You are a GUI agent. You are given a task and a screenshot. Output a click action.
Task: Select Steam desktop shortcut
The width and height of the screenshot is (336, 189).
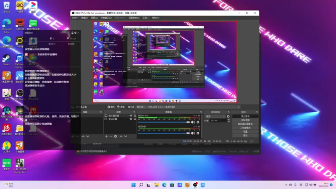(6, 60)
